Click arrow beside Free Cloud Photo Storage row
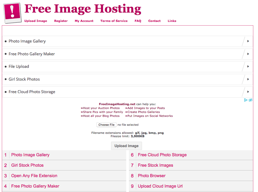 pyautogui.click(x=248, y=92)
